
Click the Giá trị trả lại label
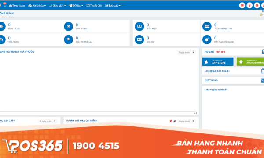pyautogui.click(x=84, y=42)
